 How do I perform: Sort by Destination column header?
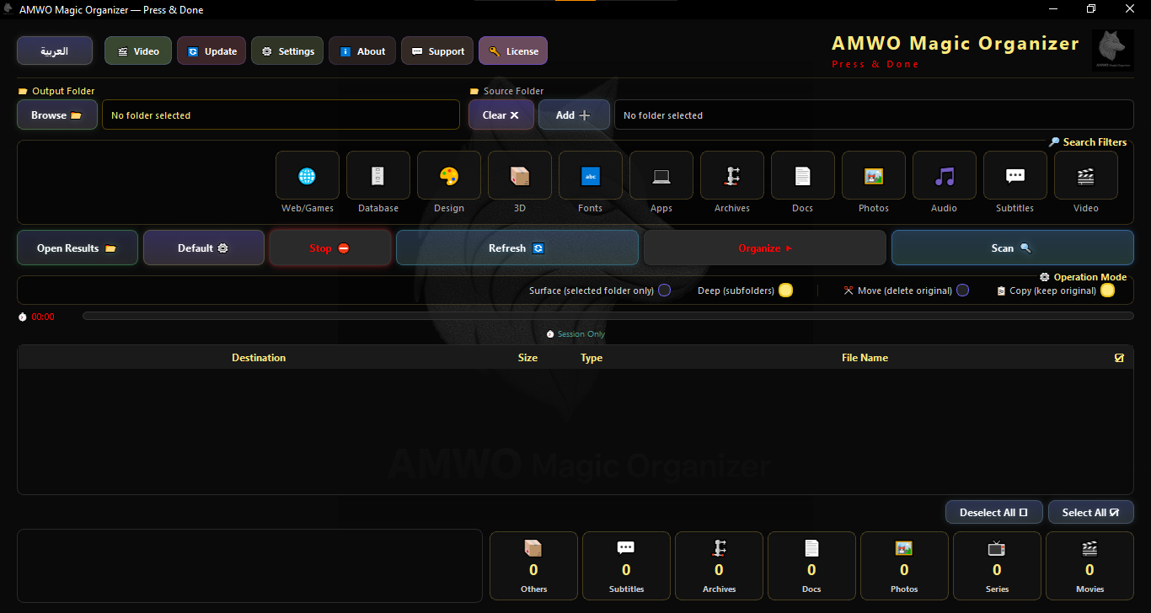[x=259, y=358]
